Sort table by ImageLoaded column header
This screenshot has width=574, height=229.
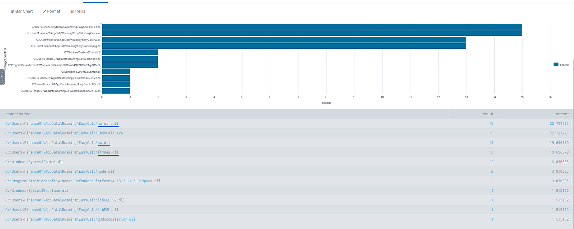tap(18, 114)
